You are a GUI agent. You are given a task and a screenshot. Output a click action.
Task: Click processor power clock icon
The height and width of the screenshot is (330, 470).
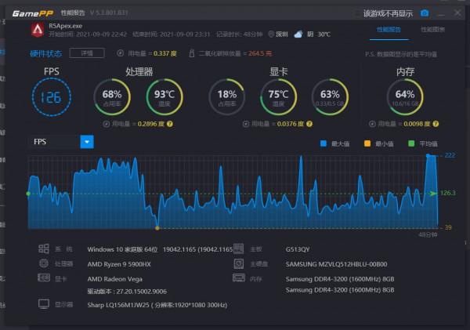(106, 124)
